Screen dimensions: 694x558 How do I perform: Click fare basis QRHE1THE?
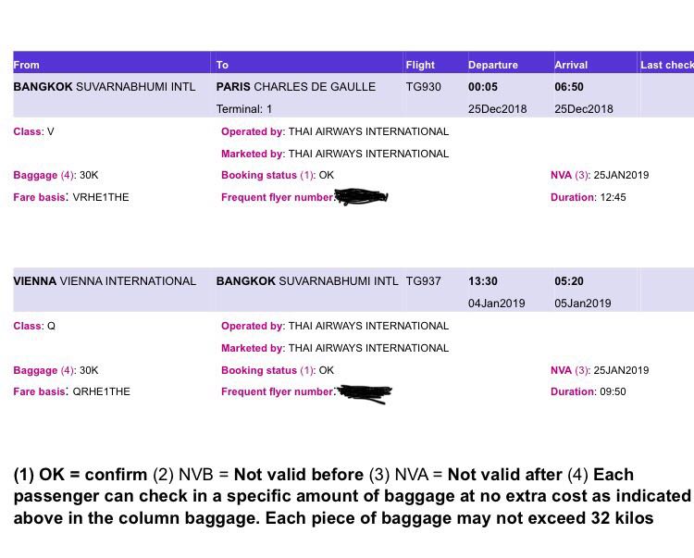(102, 391)
